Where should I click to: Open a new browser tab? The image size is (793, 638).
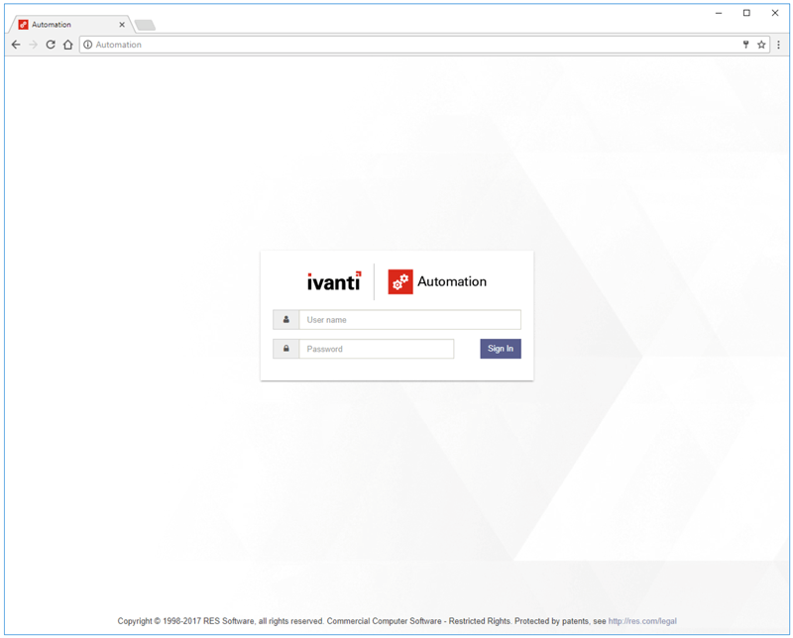(x=145, y=25)
